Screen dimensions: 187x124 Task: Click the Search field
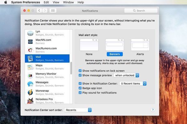pyautogui.click(x=141, y=11)
